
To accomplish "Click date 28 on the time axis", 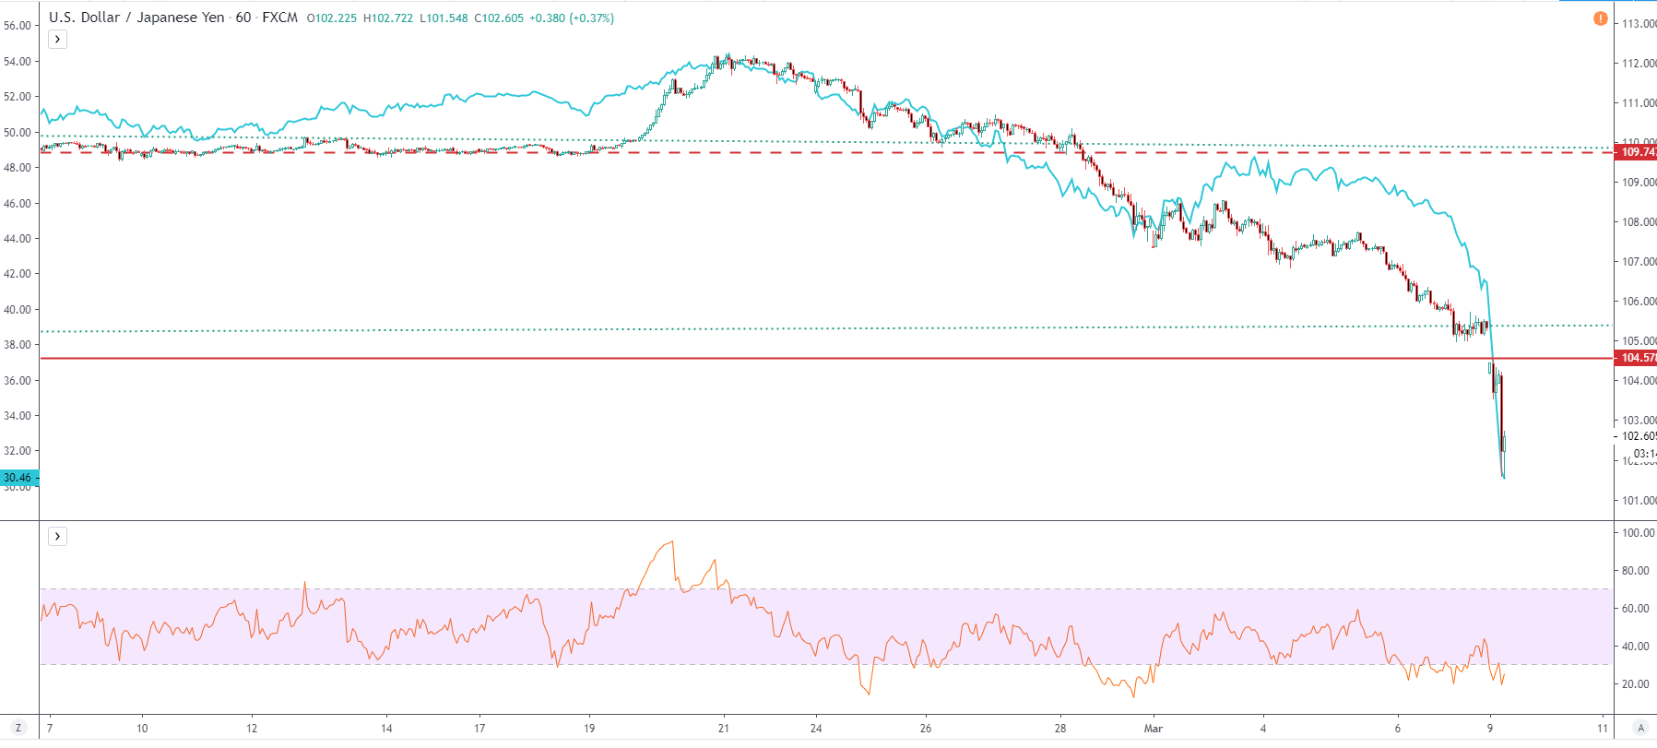I will [1060, 729].
